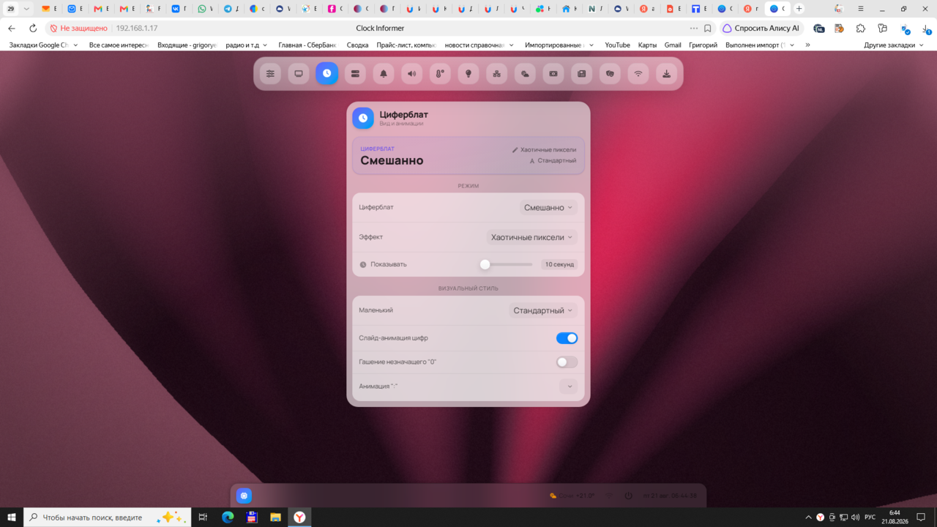Click the Спросить Алису AI button
This screenshot has height=527, width=937.
tap(761, 28)
